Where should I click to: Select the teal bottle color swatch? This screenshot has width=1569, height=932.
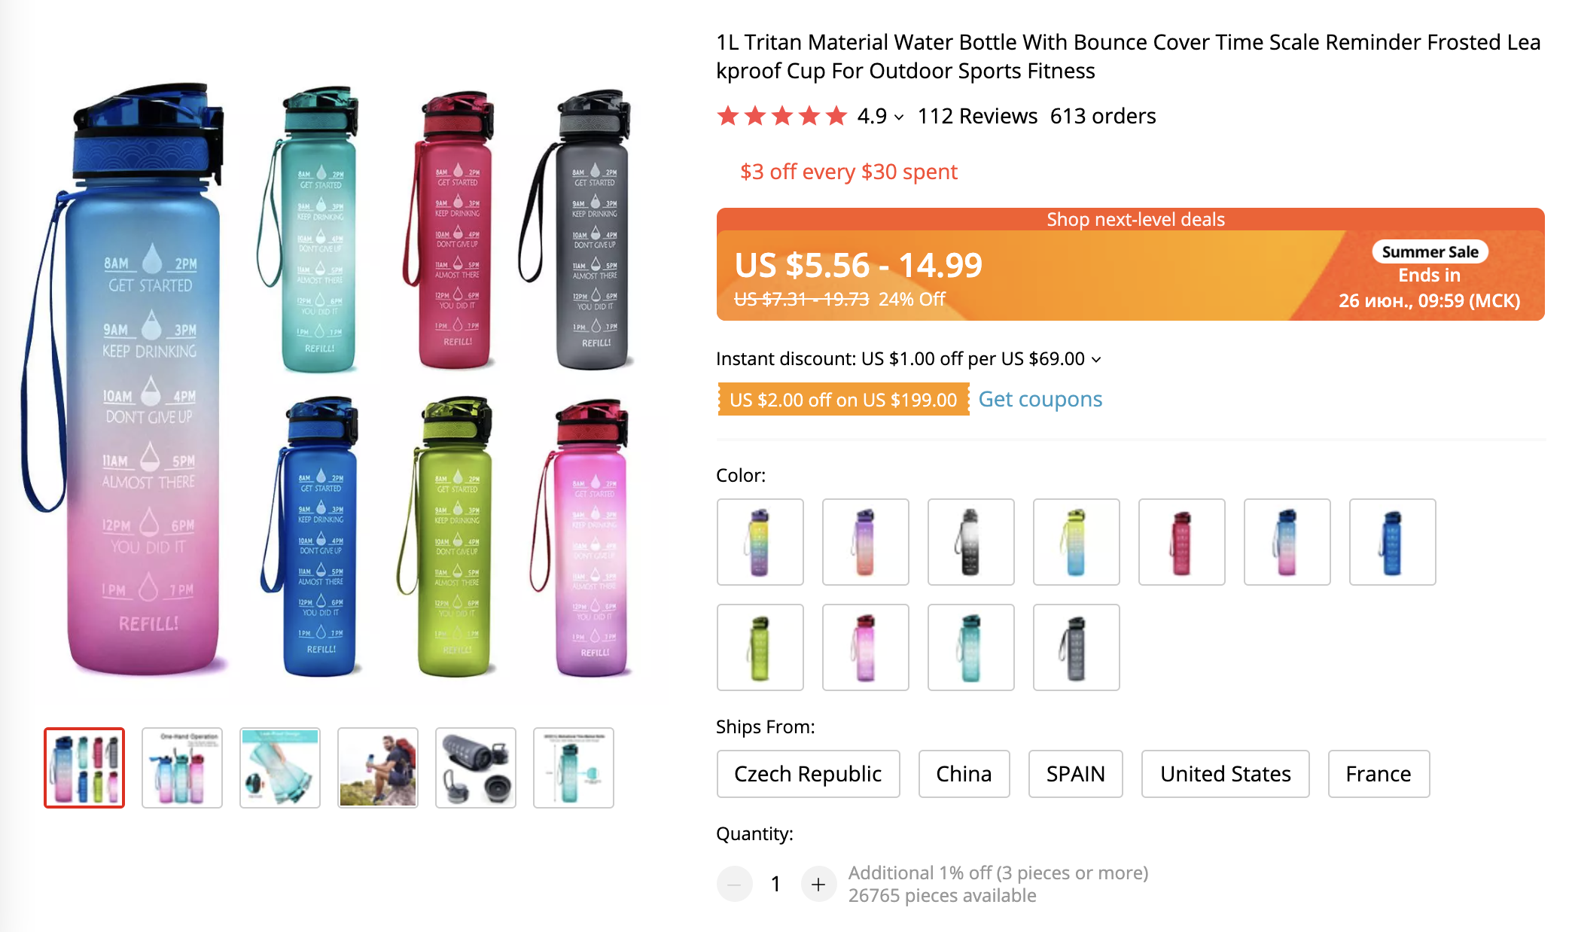point(970,647)
